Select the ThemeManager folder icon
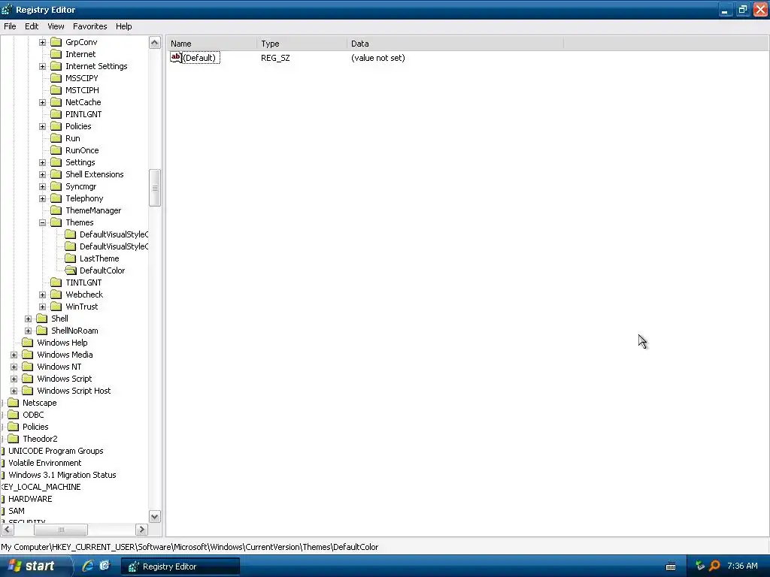 click(x=56, y=210)
